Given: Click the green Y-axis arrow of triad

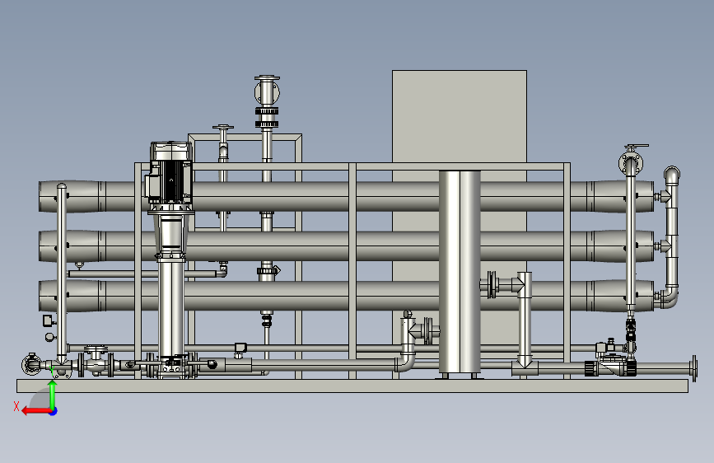Looking at the screenshot, I should (53, 395).
